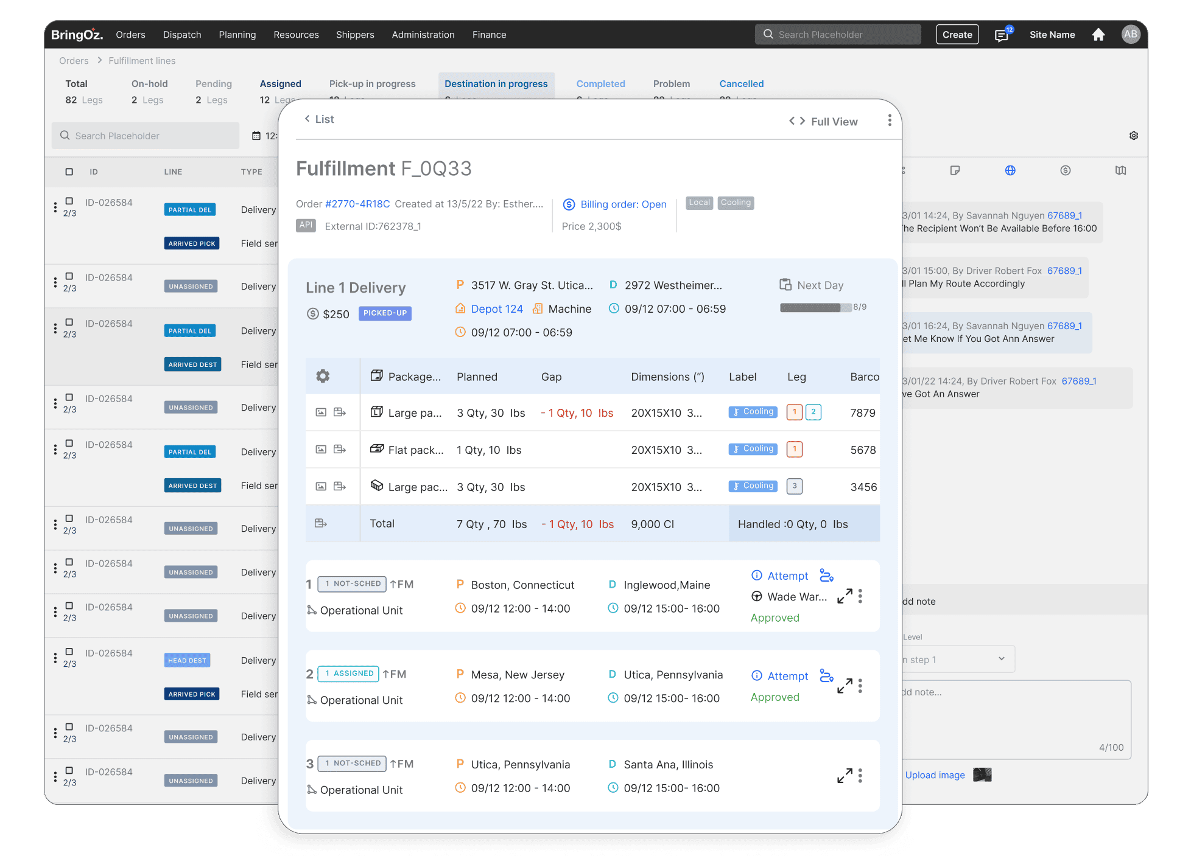
Task: Open messages icon with 12 badge
Action: pos(1002,35)
